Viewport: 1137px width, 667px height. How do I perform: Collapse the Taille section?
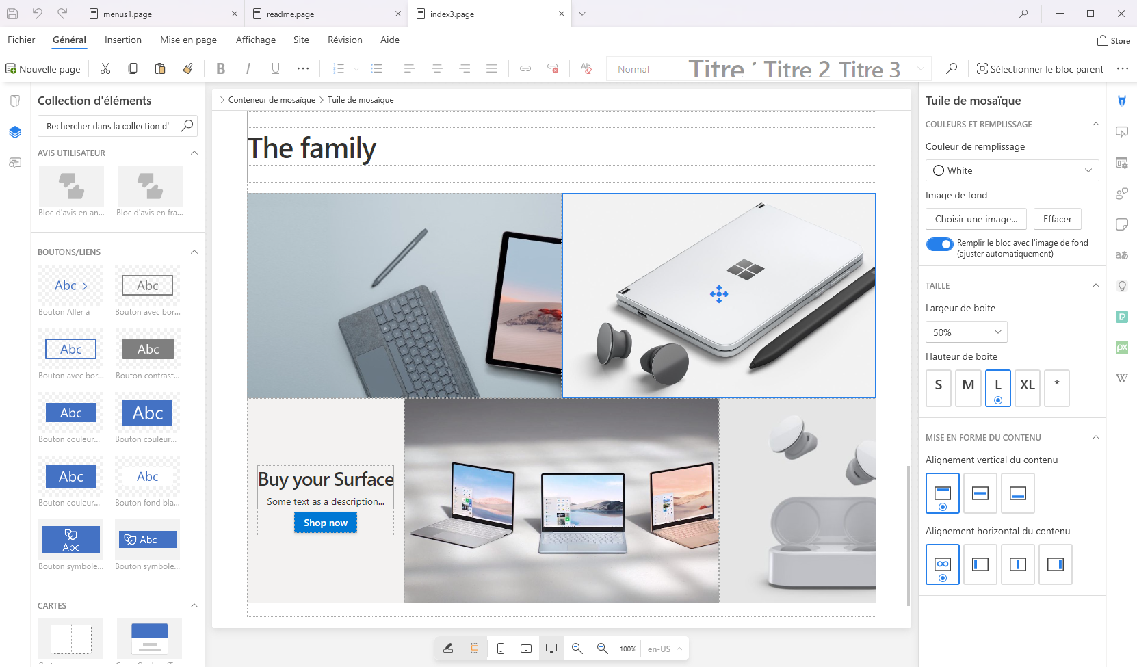click(x=1095, y=285)
